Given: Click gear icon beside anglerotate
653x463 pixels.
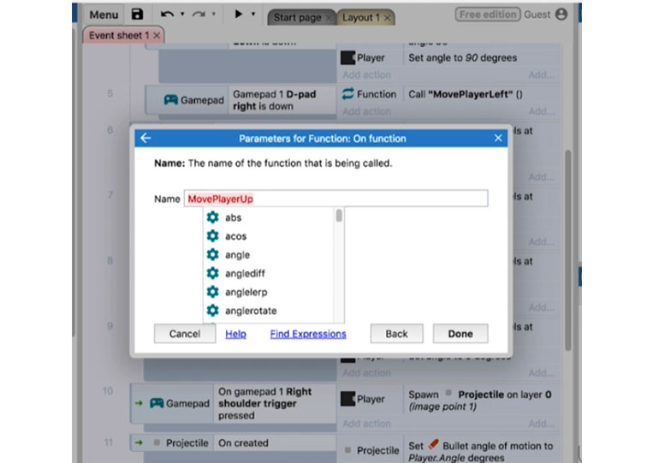Looking at the screenshot, I should [213, 310].
